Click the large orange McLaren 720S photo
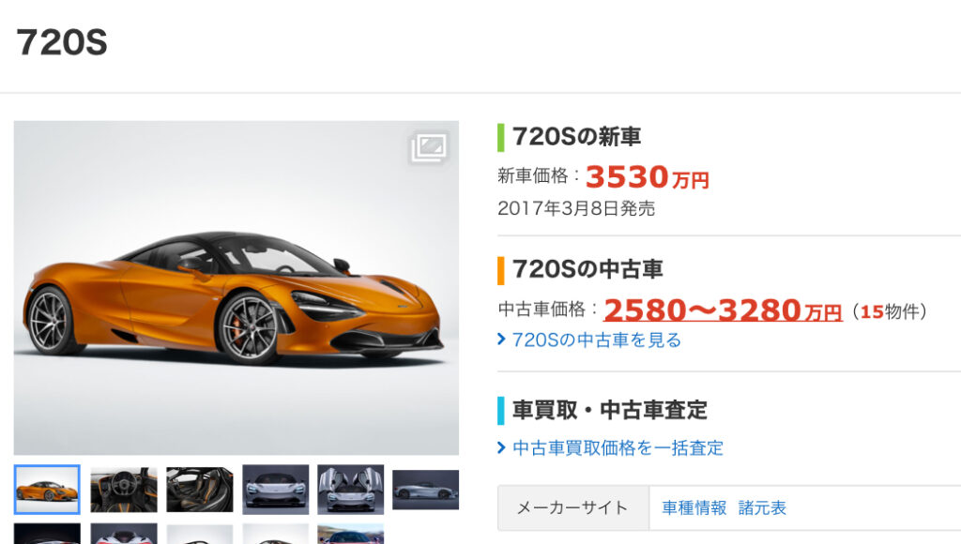 click(236, 288)
